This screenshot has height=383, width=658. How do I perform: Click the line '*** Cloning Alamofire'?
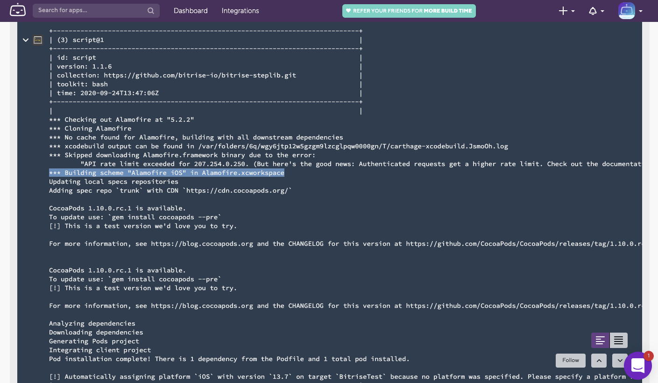pyautogui.click(x=90, y=129)
